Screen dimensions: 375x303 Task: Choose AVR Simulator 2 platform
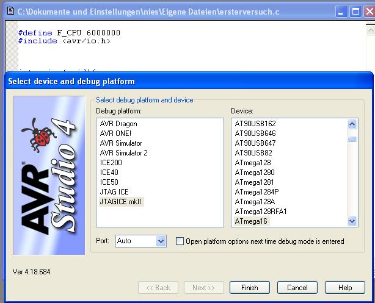click(x=123, y=153)
